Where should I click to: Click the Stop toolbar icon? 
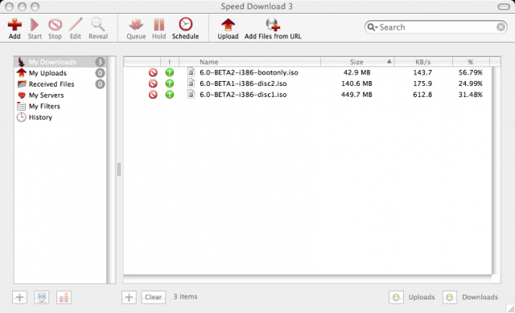tap(55, 25)
